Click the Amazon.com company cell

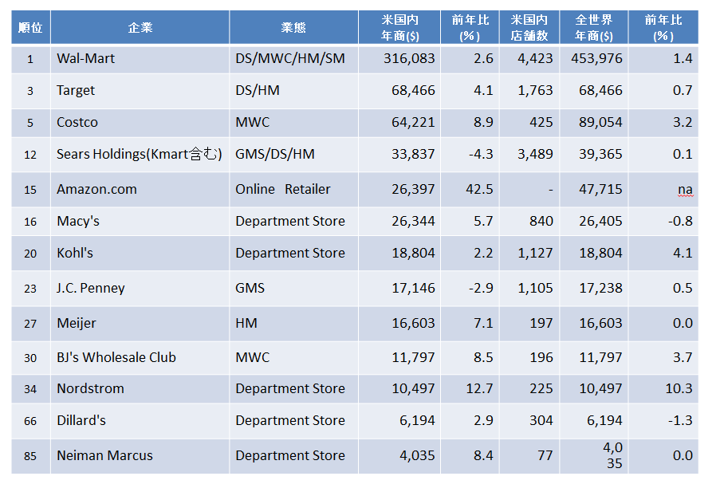click(x=140, y=189)
